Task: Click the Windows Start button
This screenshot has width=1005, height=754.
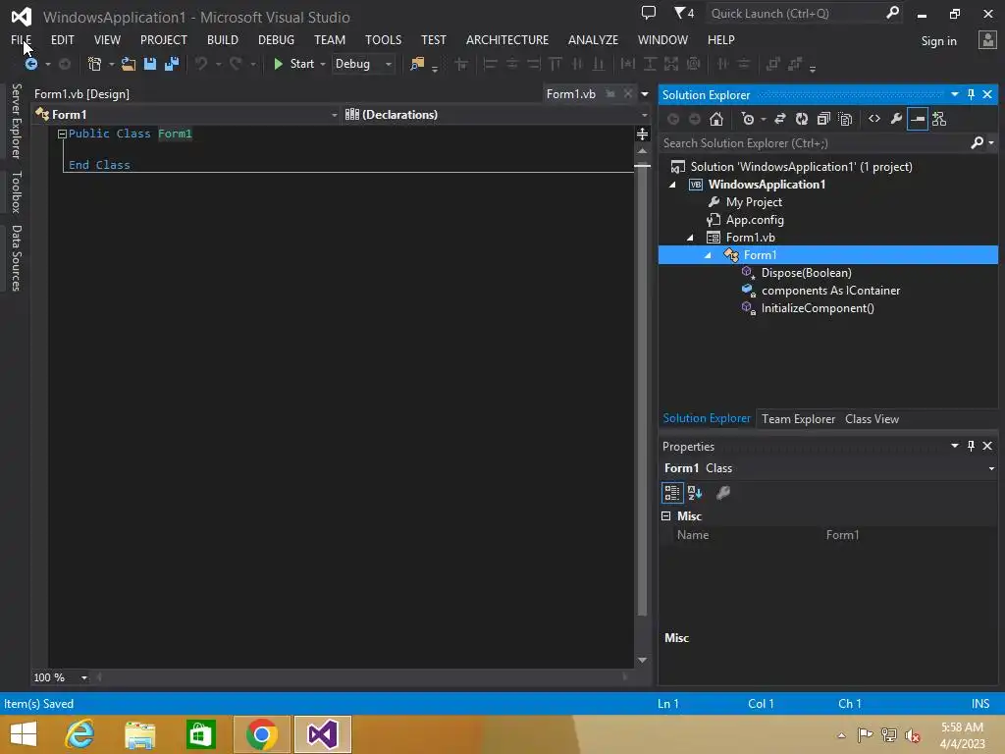Action: [x=24, y=733]
